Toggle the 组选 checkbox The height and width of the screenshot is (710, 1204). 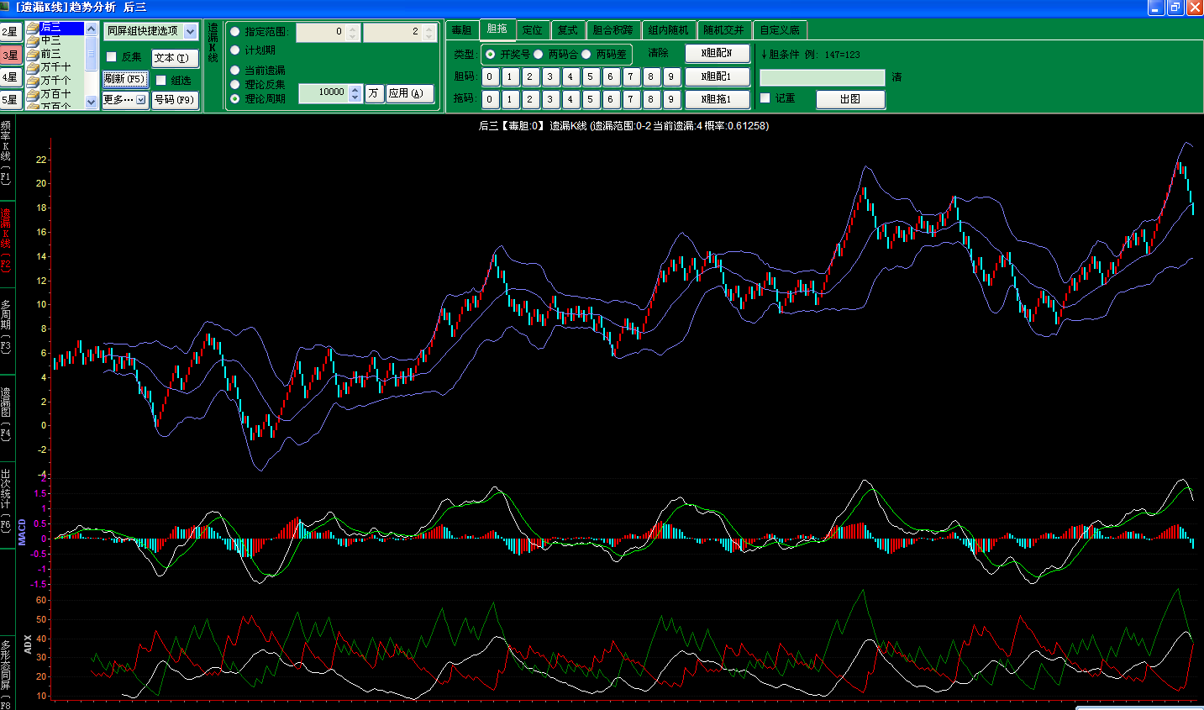161,81
